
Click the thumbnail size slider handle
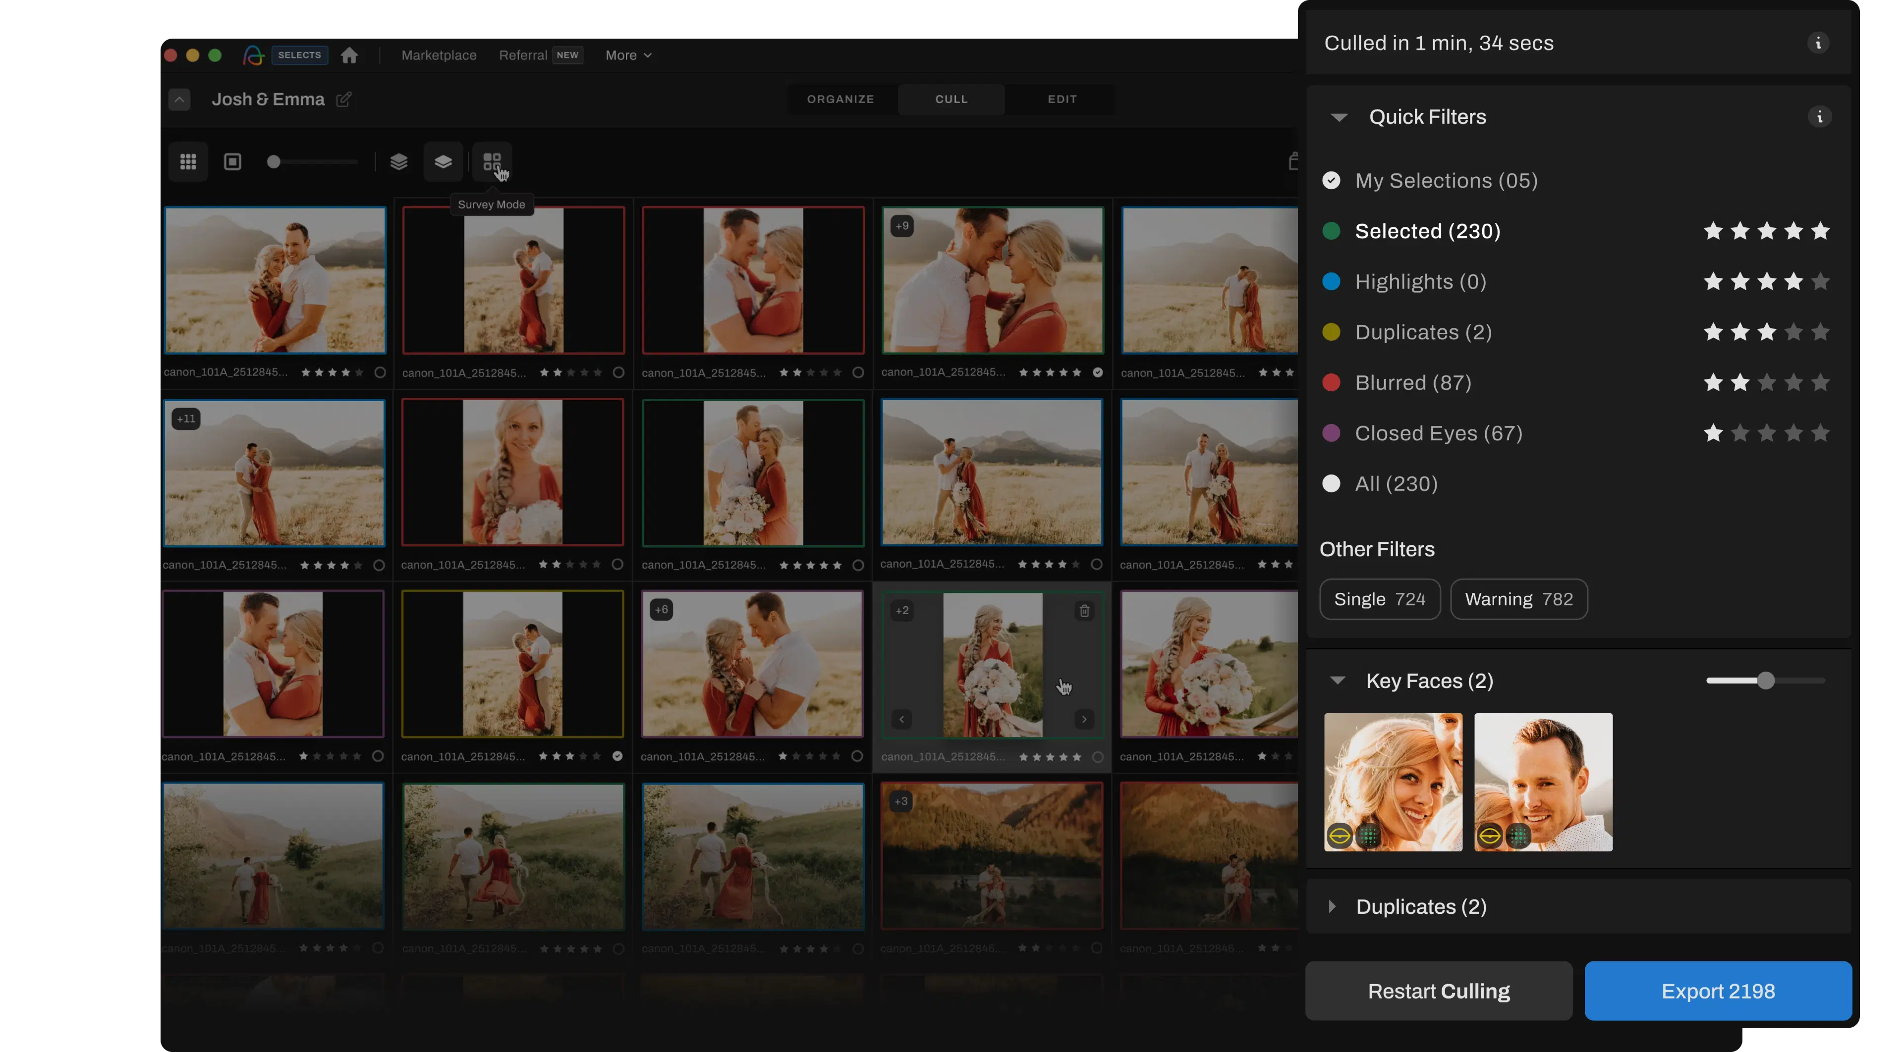coord(274,161)
